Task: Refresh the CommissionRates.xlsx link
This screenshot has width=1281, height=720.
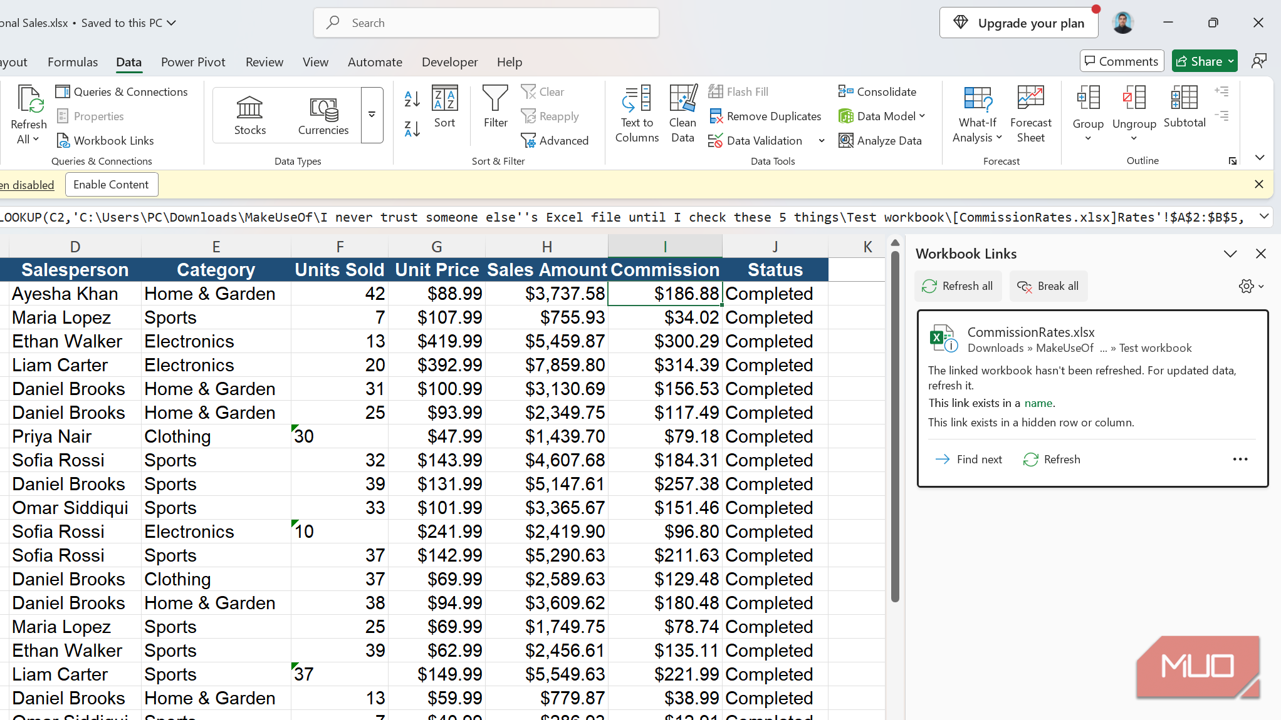Action: 1052,460
